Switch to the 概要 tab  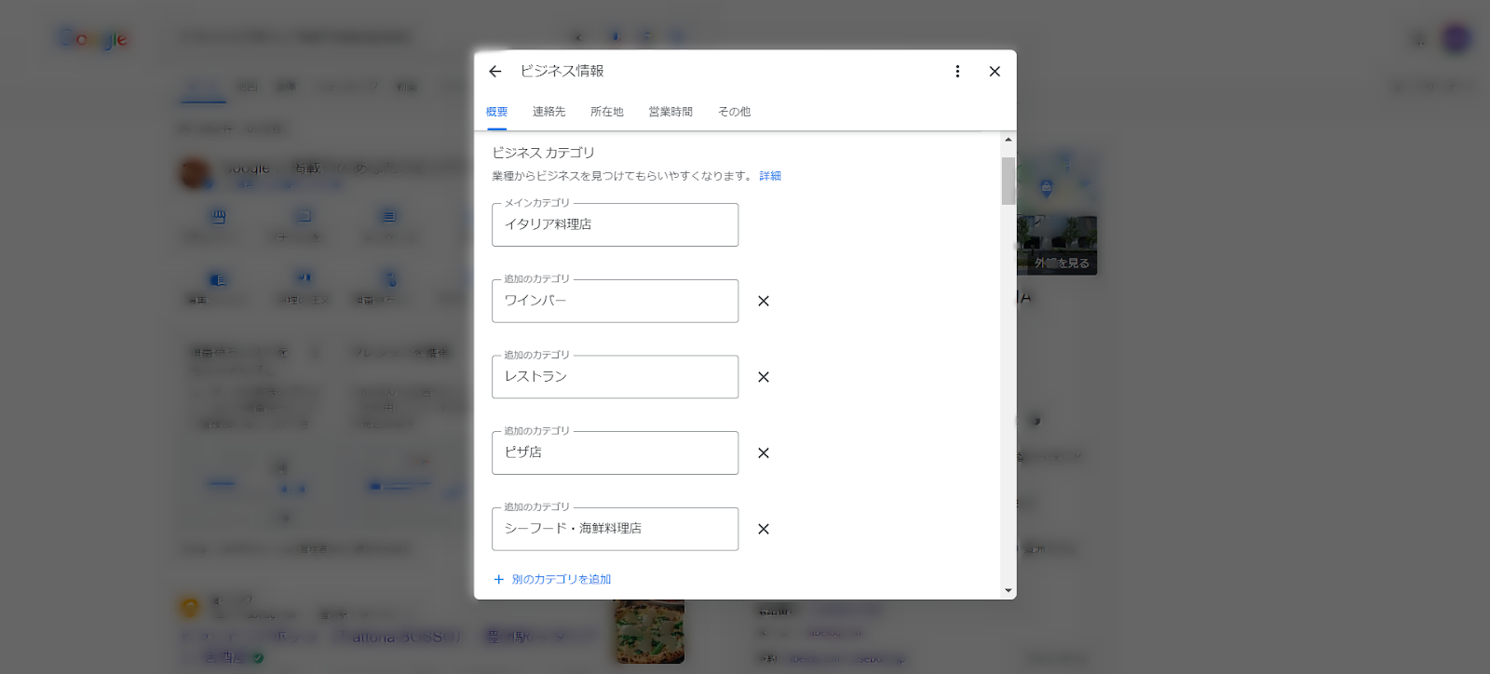coord(496,112)
